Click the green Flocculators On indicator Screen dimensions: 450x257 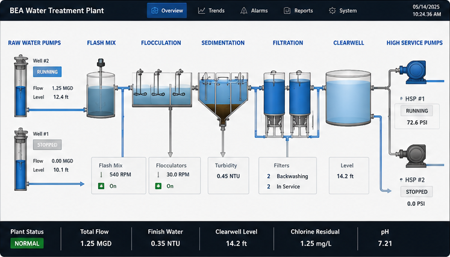[x=158, y=186]
